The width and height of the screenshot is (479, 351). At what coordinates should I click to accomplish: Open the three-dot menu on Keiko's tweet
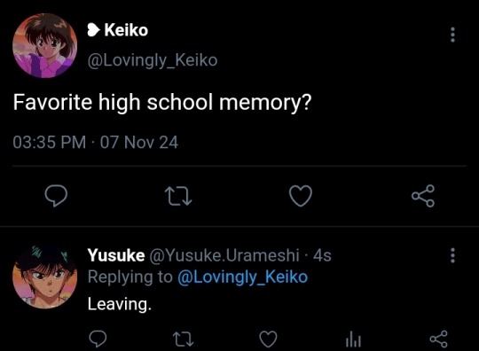(452, 35)
